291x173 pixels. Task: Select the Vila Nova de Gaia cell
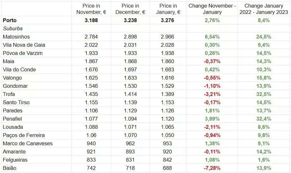coord(24,45)
